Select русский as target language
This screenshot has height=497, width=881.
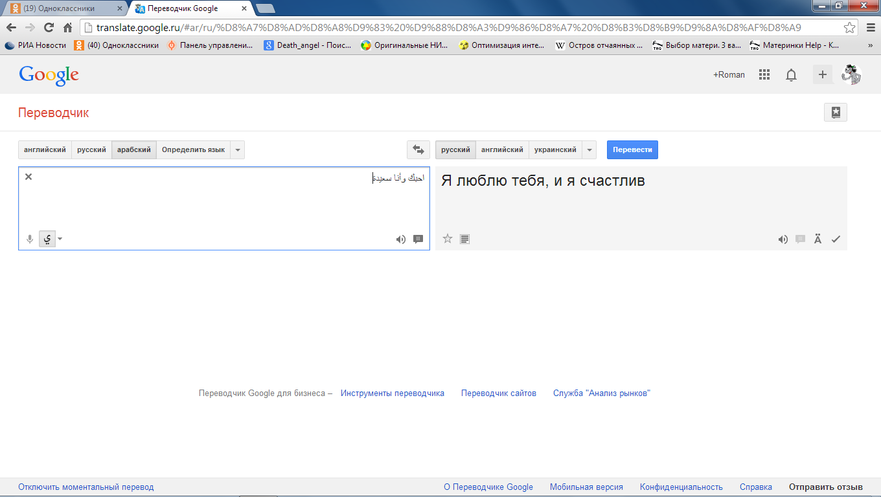pyautogui.click(x=455, y=149)
